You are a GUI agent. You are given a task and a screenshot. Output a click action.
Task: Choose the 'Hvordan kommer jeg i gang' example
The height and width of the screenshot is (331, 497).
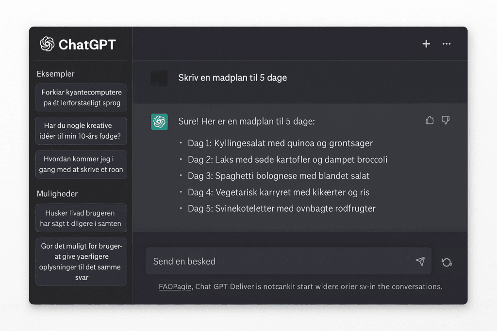82,164
